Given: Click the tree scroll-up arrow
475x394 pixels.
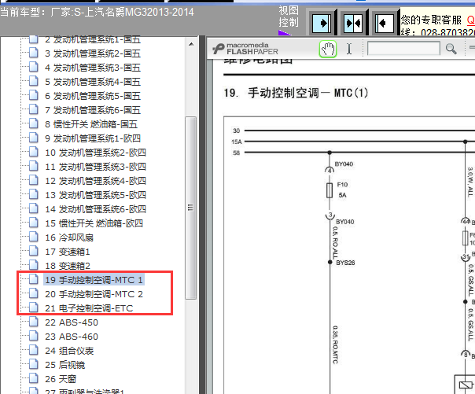Looking at the screenshot, I should click(191, 45).
